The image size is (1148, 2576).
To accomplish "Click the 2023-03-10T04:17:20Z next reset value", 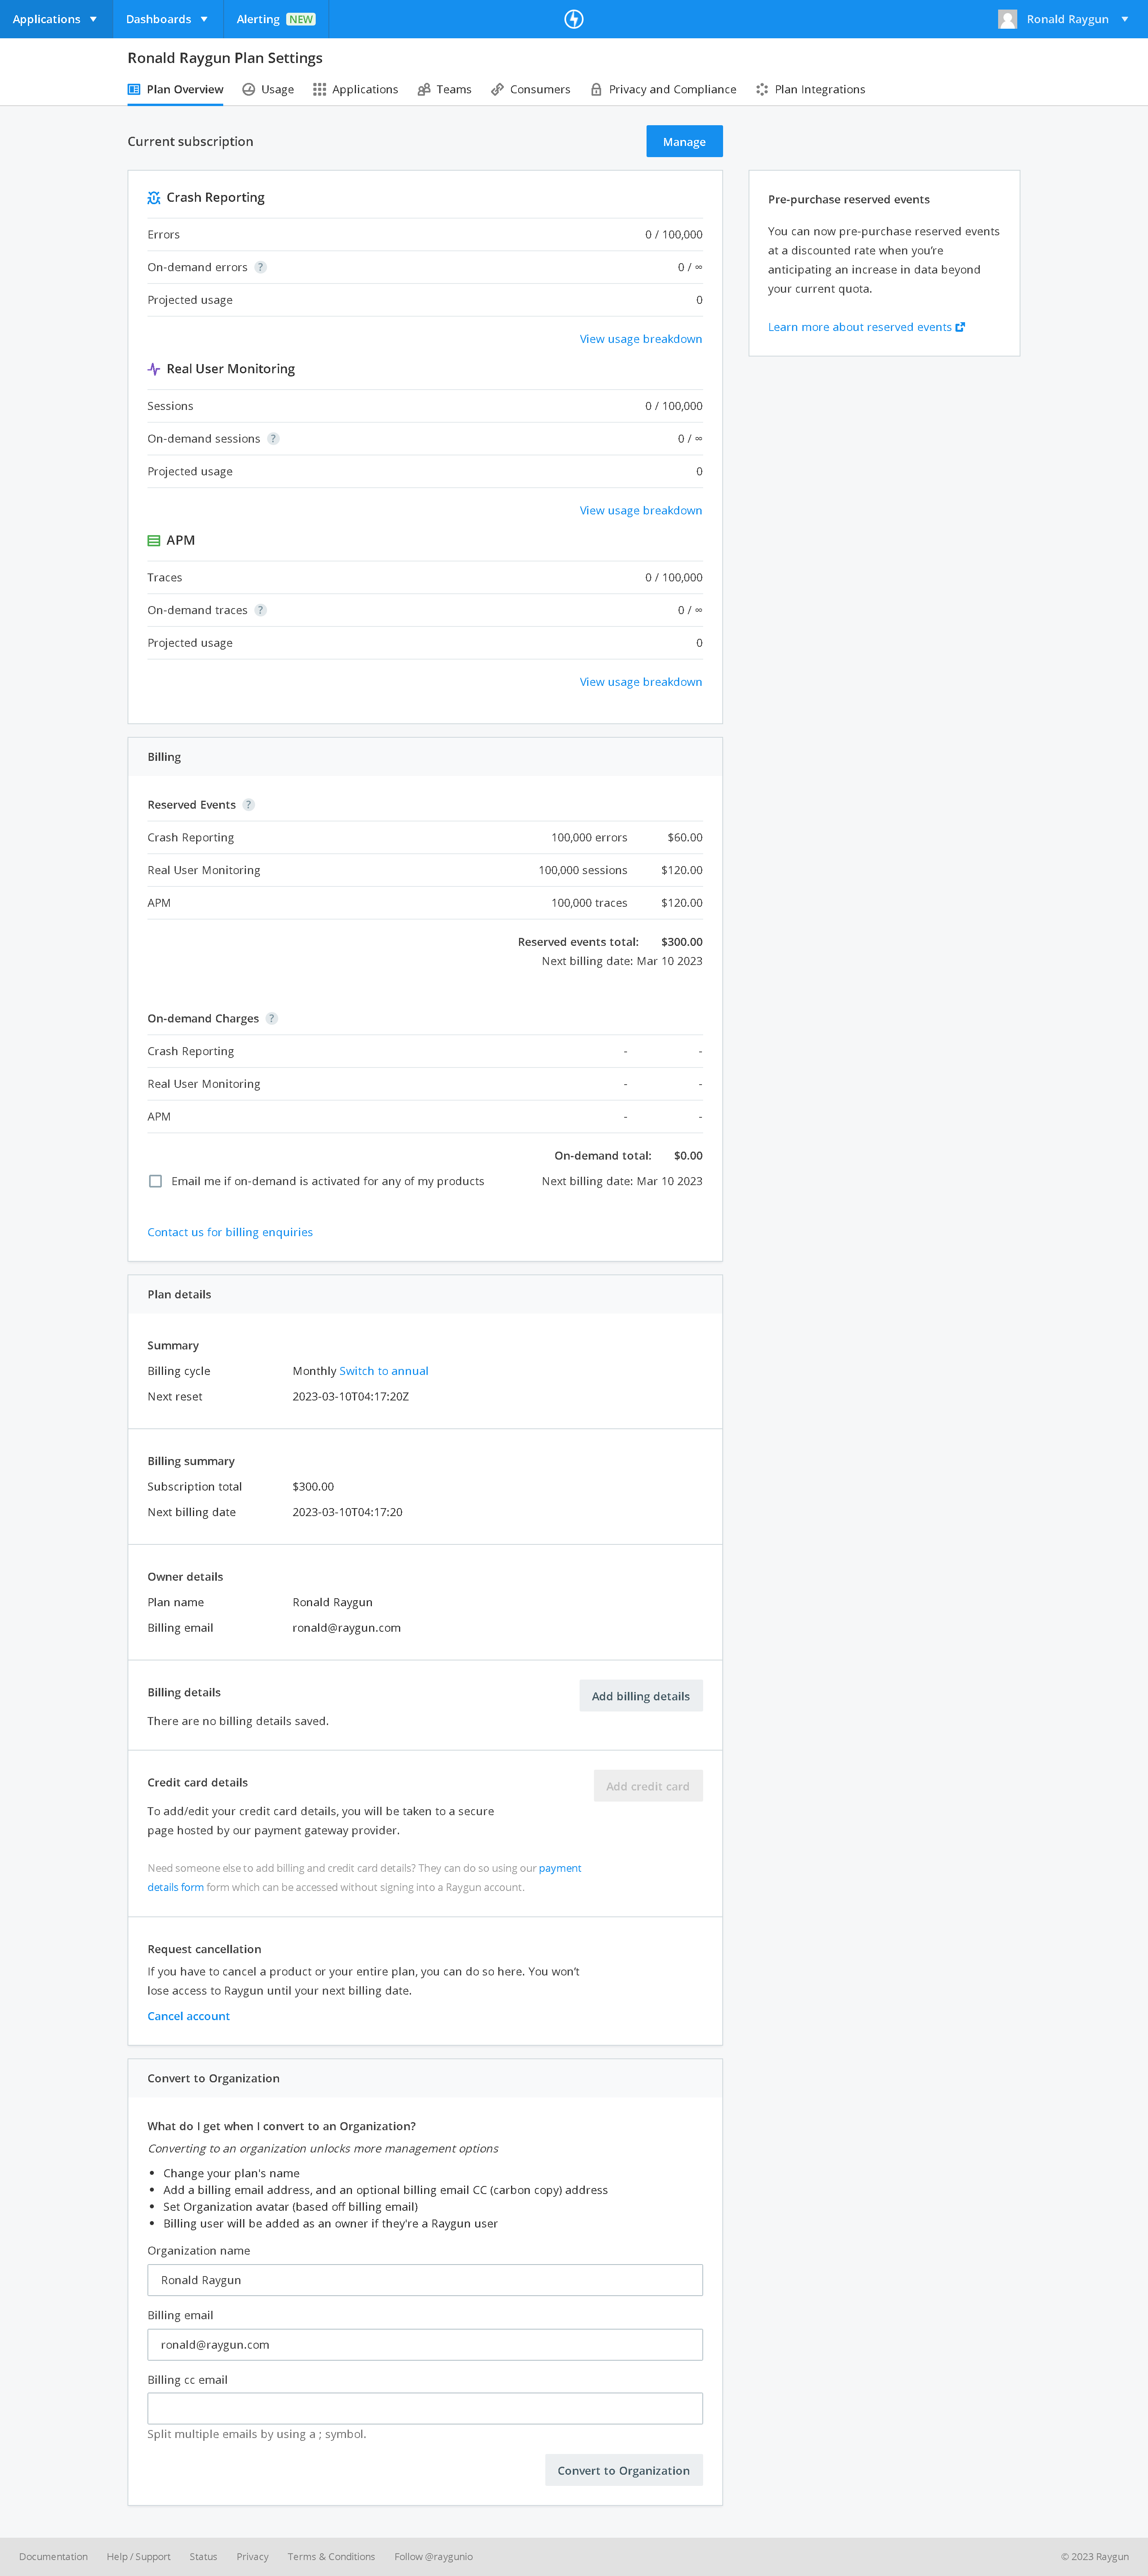I will (351, 1397).
